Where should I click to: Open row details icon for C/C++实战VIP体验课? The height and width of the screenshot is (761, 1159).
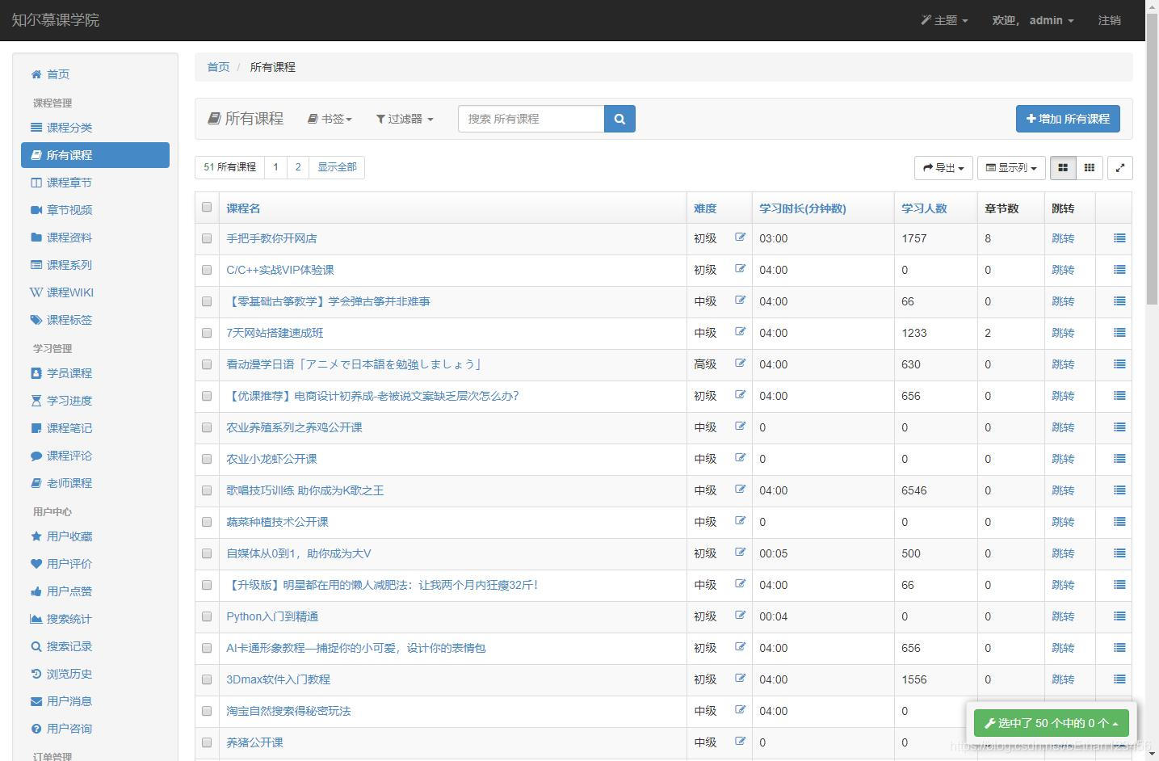click(x=1119, y=270)
